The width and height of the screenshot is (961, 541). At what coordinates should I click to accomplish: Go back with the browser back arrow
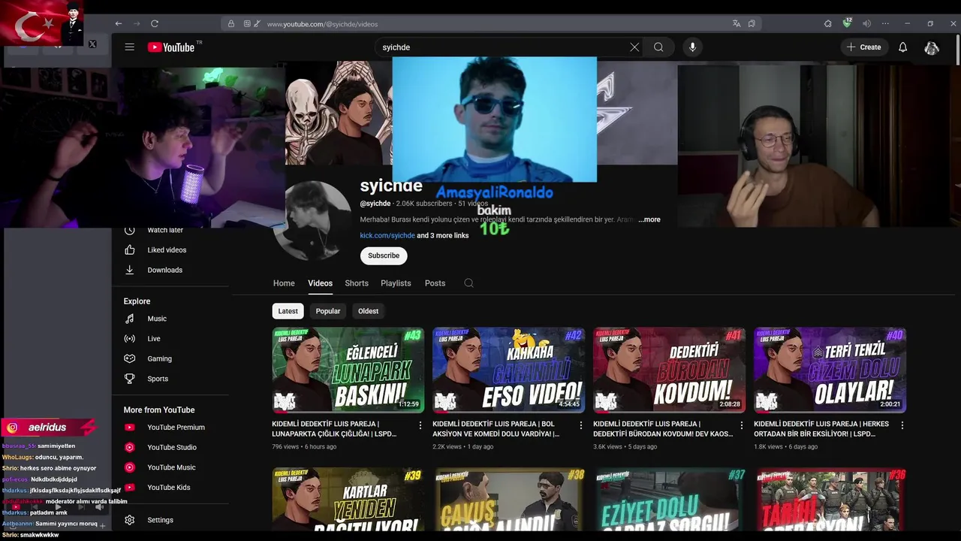(119, 23)
